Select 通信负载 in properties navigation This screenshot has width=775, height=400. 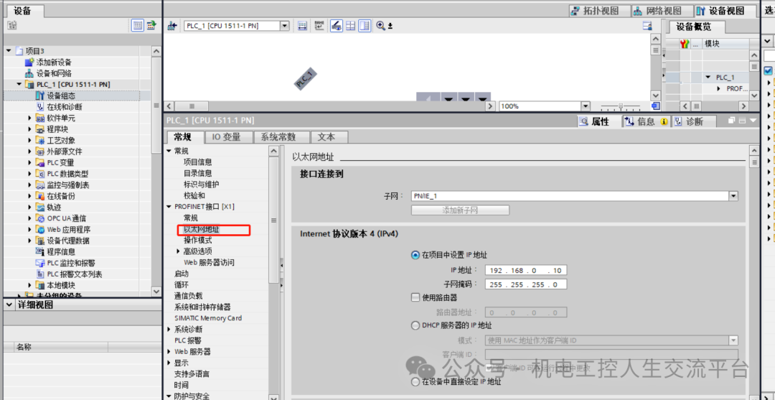(188, 296)
